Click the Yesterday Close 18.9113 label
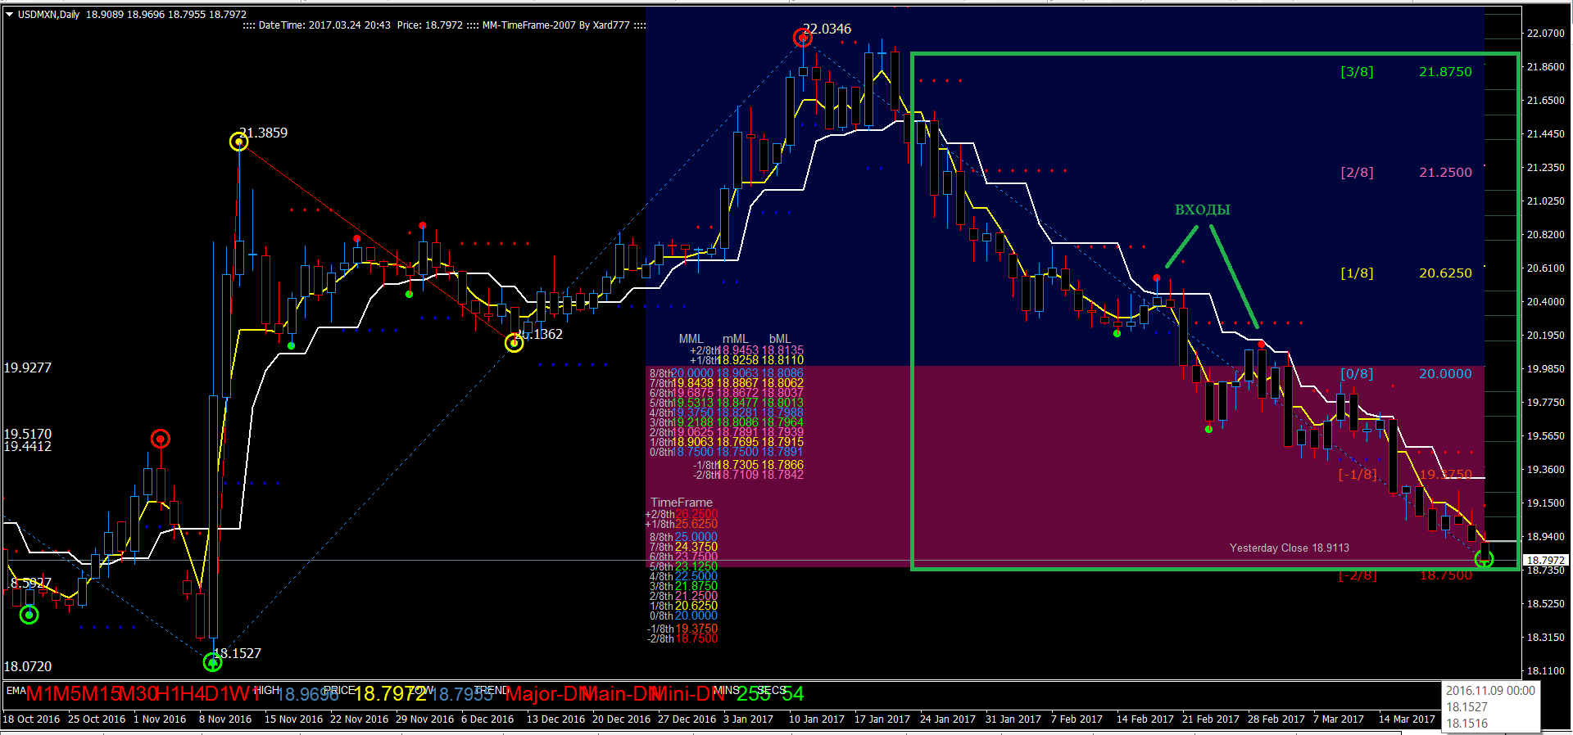 click(1290, 548)
